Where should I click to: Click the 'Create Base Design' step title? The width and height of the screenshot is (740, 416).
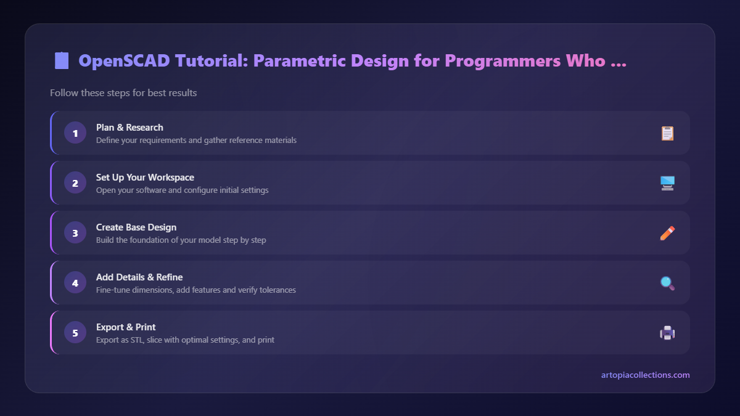point(136,227)
